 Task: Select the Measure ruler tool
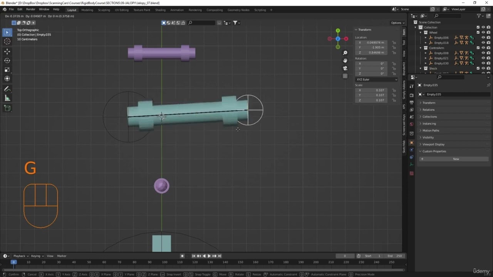point(7,98)
